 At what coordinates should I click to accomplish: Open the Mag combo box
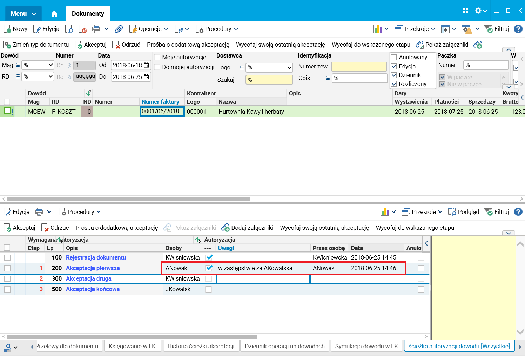(x=38, y=65)
